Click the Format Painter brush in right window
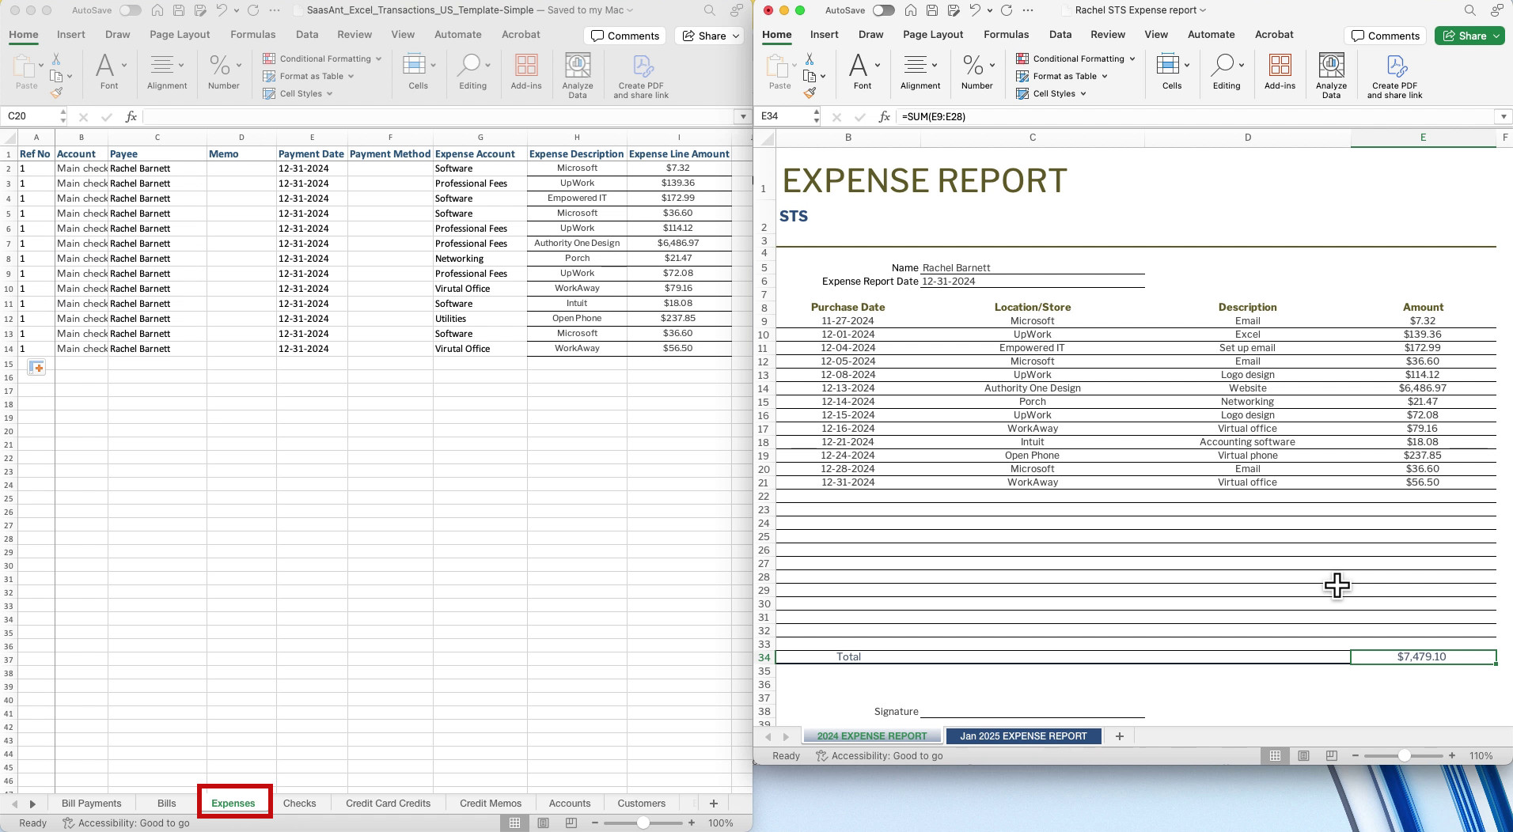The width and height of the screenshot is (1513, 832). tap(810, 93)
